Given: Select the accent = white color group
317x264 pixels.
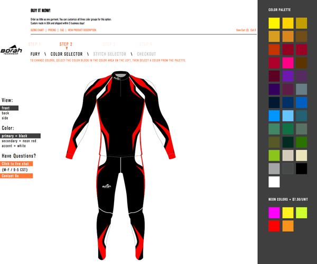Looking at the screenshot, I should click(14, 146).
